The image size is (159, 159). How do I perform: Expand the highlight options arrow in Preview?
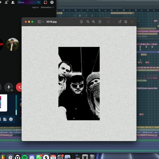point(114,22)
